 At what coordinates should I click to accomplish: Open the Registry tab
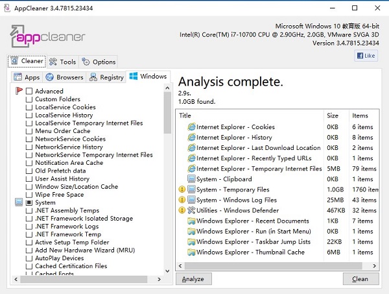click(107, 77)
